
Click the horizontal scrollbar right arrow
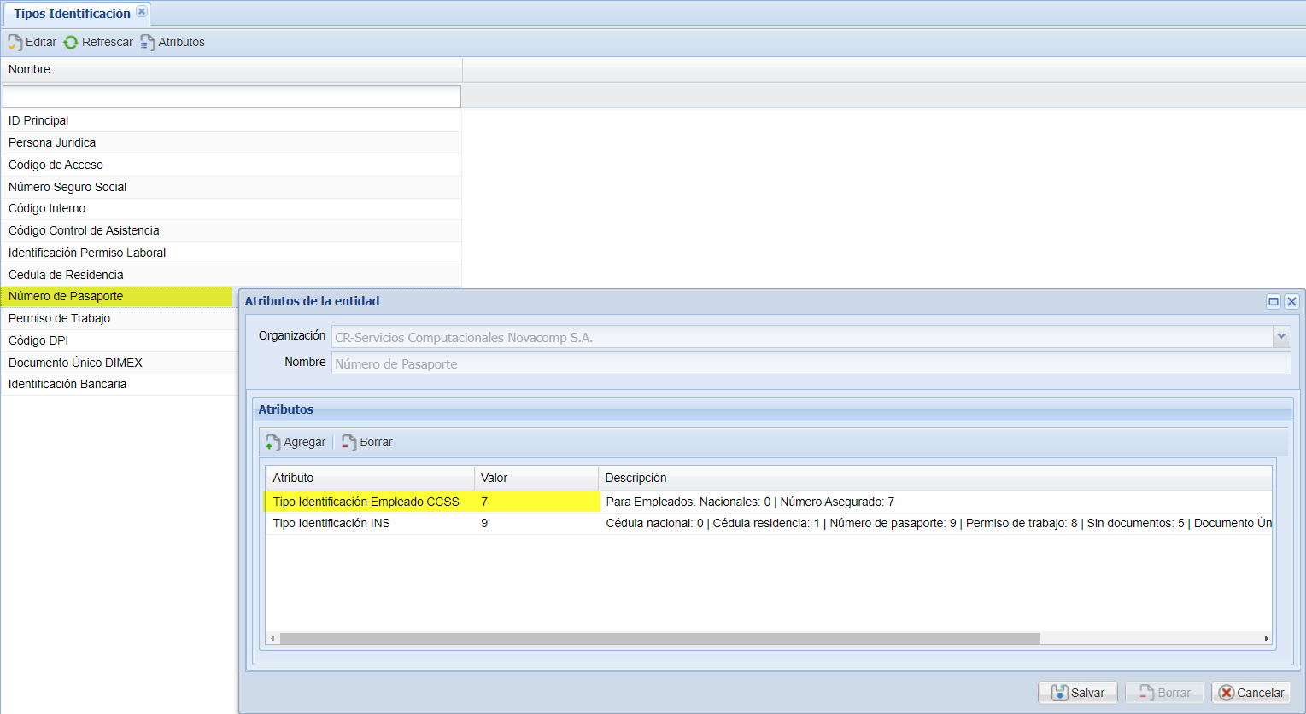tap(1266, 638)
